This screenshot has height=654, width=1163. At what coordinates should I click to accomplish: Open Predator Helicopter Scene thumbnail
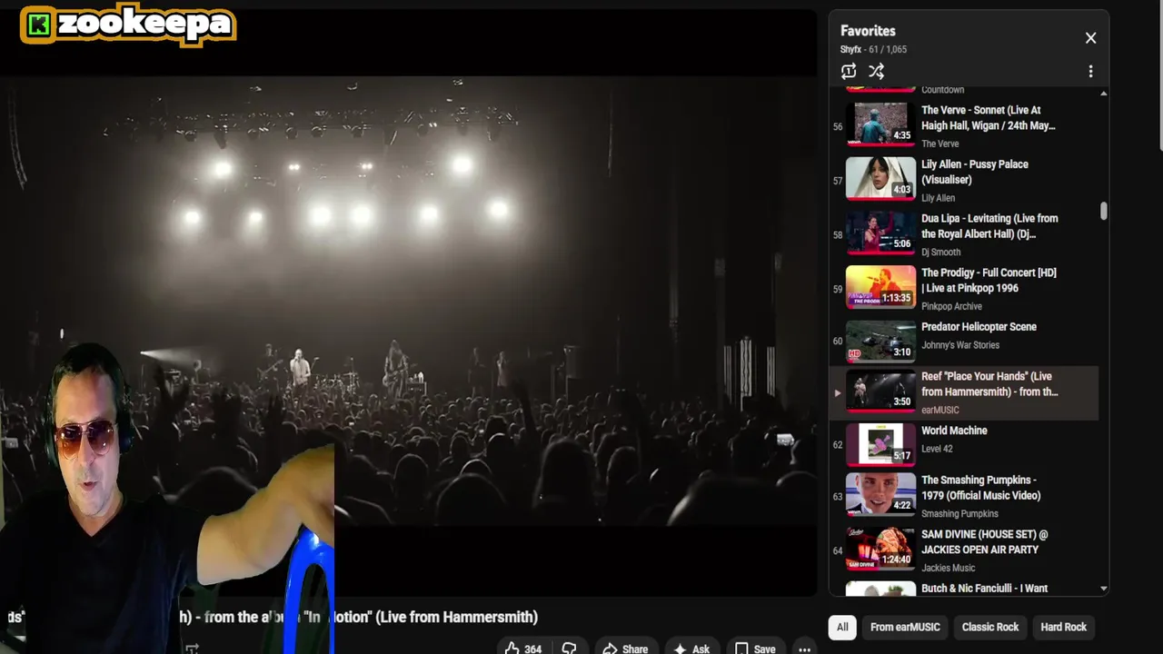click(880, 341)
